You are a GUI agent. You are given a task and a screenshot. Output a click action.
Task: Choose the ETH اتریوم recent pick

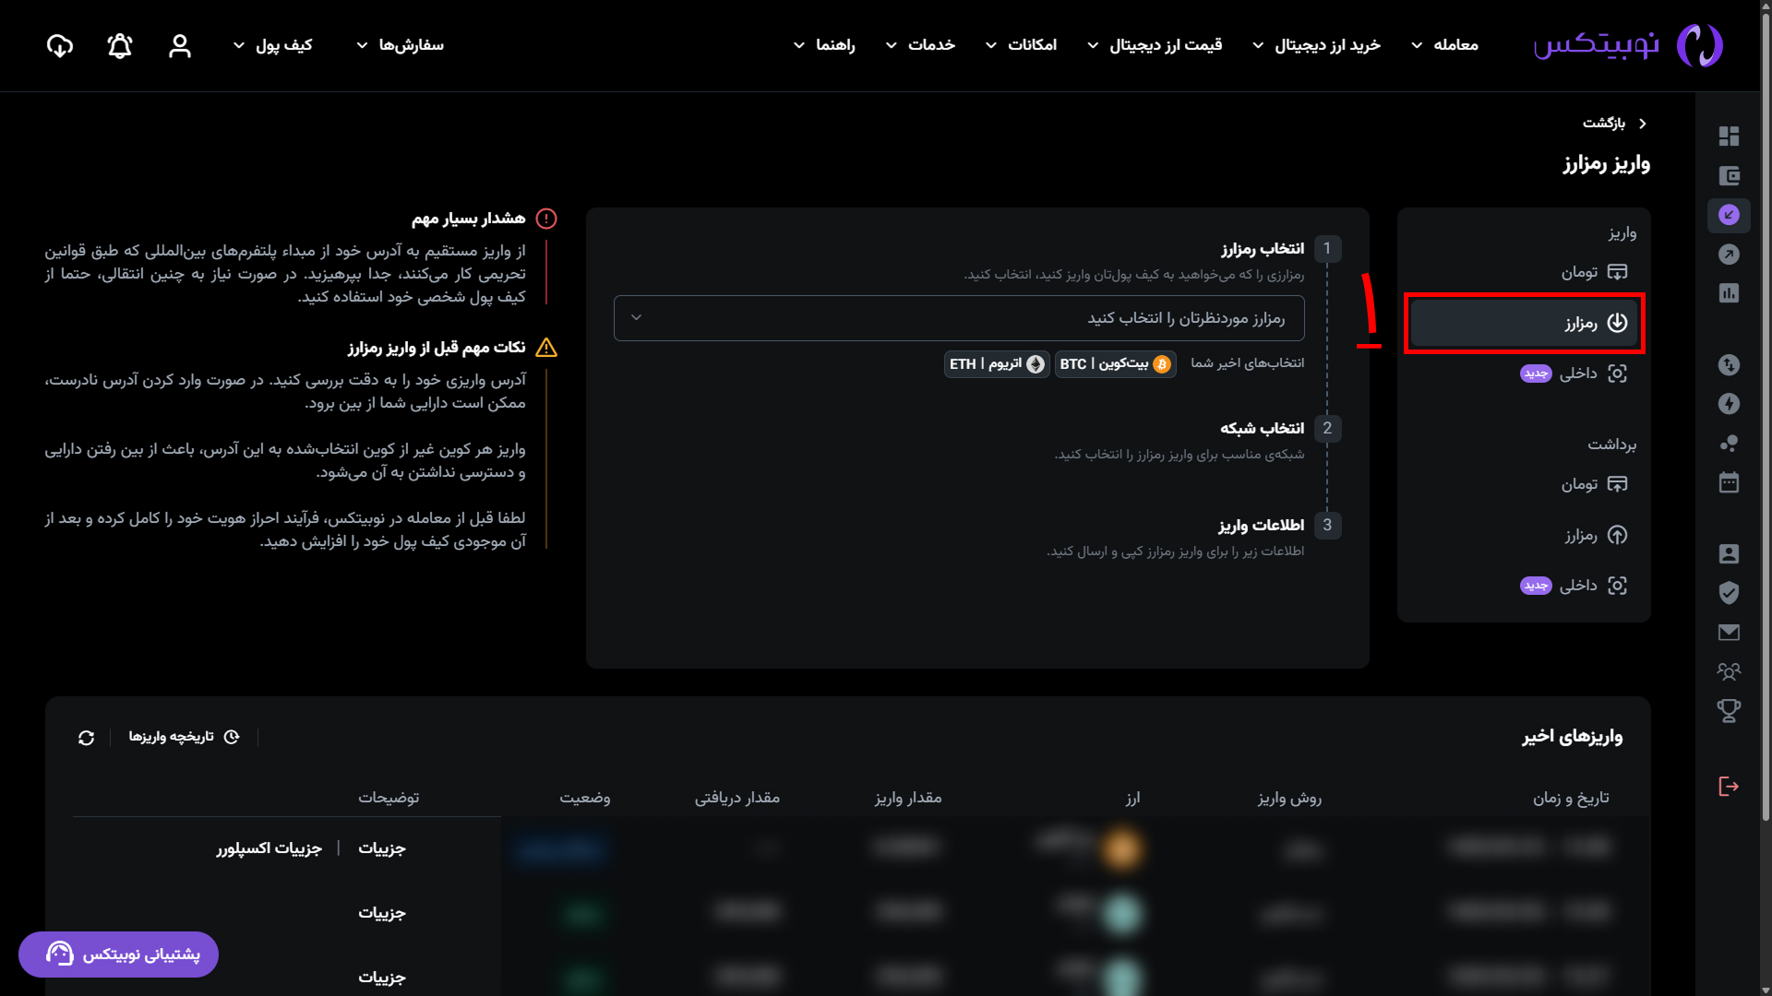click(997, 364)
